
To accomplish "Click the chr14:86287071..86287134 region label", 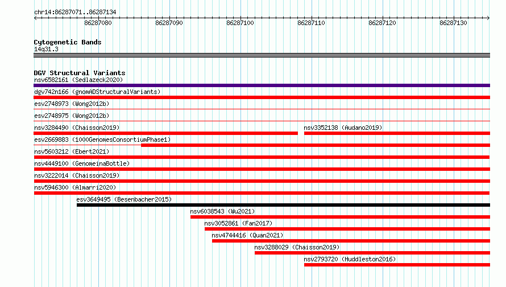I will pos(75,12).
